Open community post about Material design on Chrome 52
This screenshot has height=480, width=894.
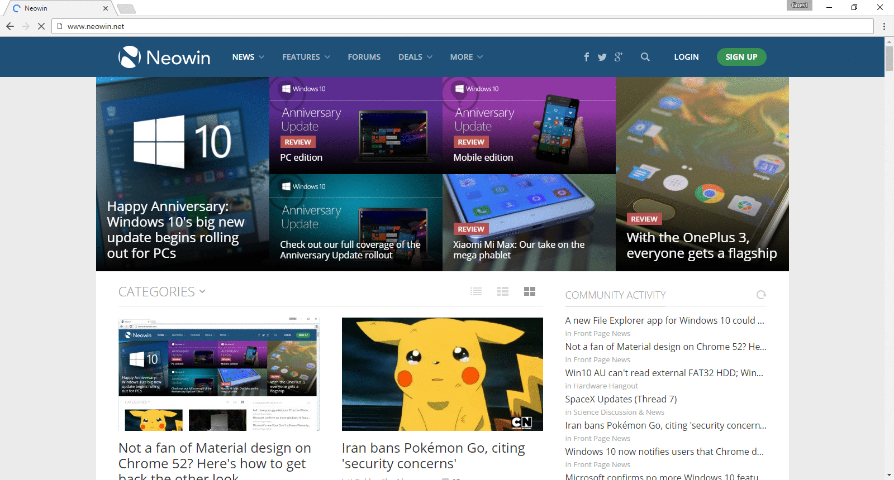(x=665, y=347)
